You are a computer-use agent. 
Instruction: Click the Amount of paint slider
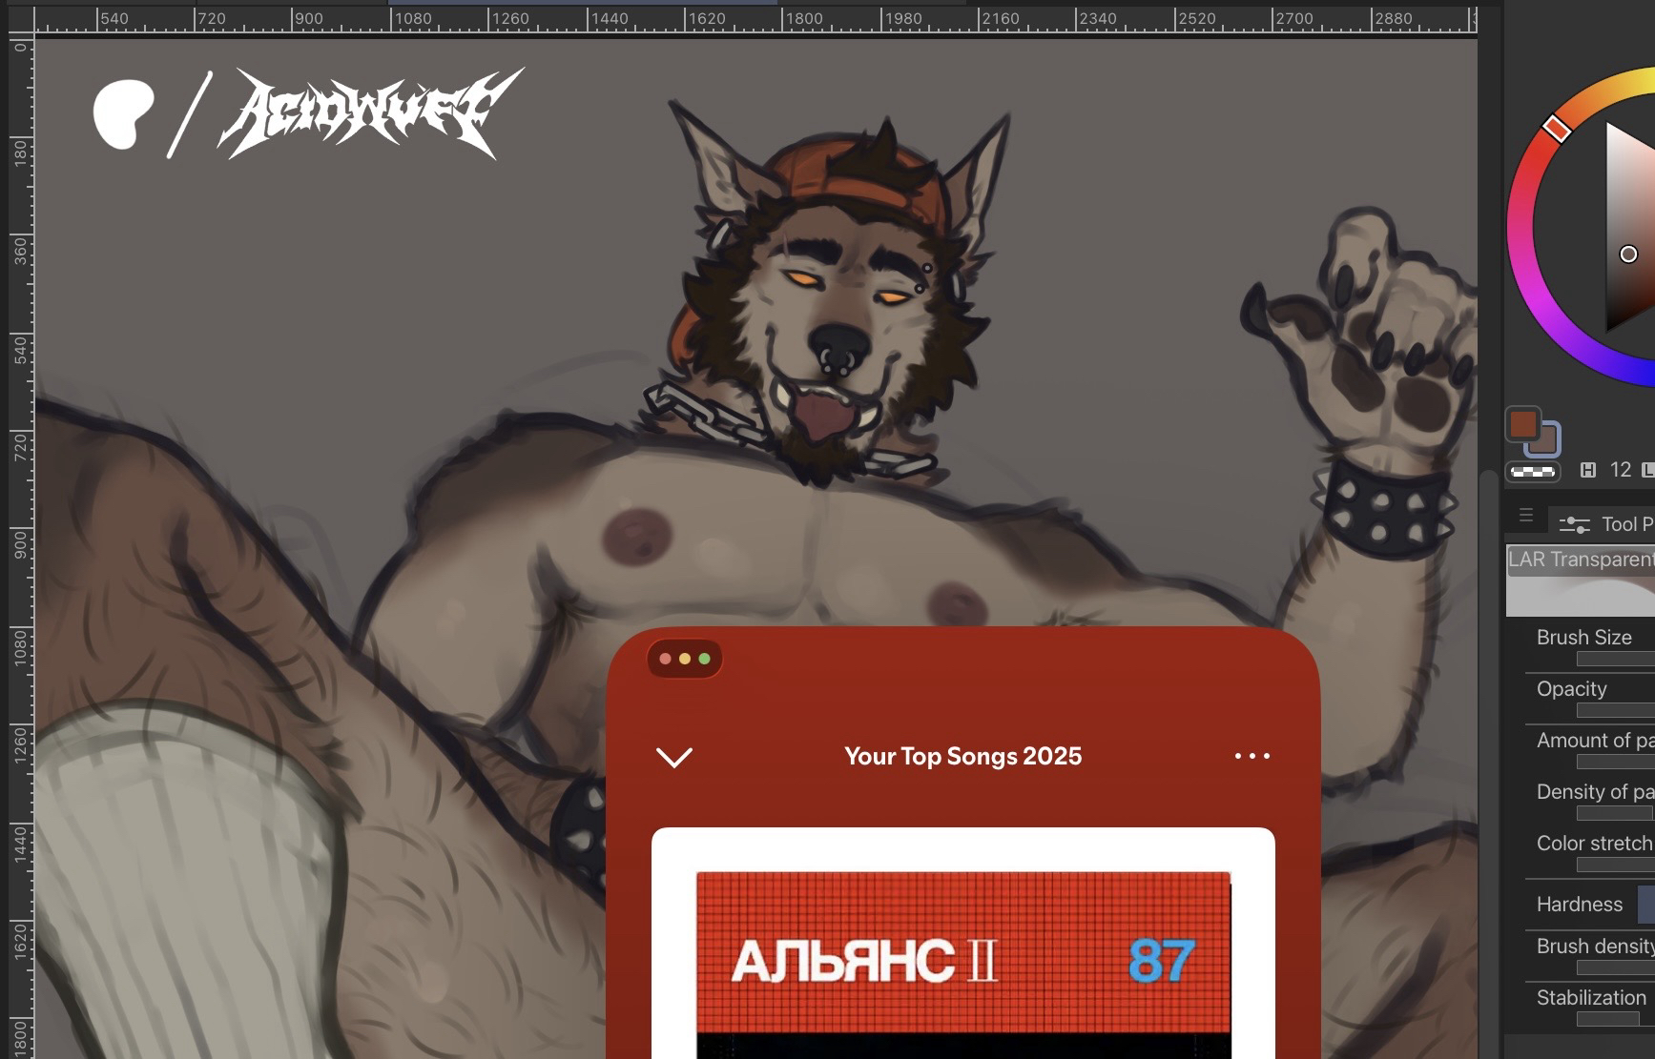pyautogui.click(x=1615, y=762)
